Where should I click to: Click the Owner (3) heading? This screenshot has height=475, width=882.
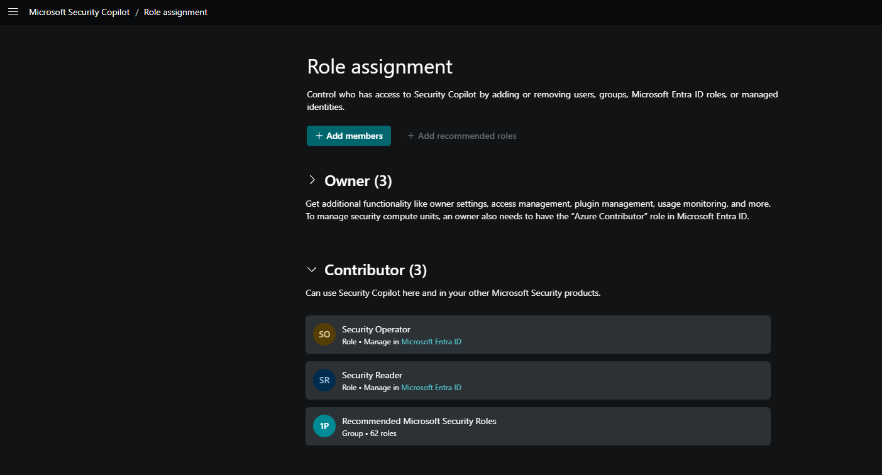(x=358, y=181)
